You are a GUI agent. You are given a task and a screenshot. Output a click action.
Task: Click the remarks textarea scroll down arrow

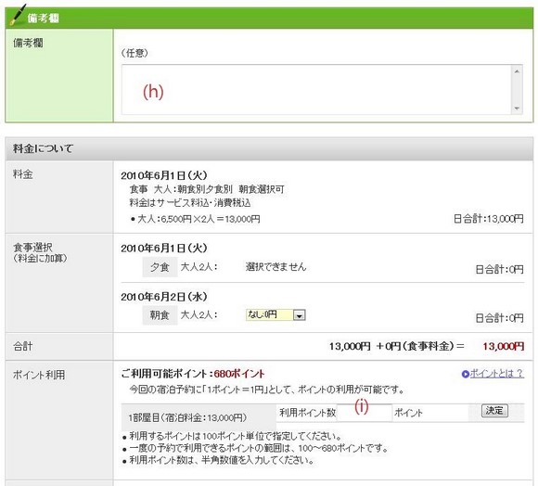(517, 109)
